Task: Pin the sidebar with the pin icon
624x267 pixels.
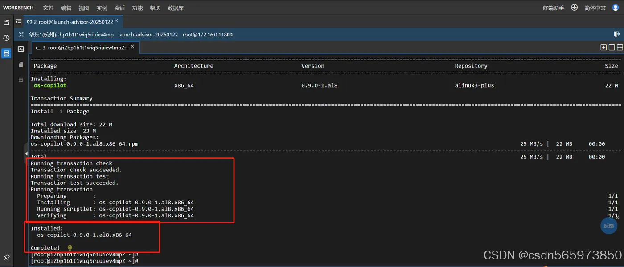Action: click(x=6, y=257)
